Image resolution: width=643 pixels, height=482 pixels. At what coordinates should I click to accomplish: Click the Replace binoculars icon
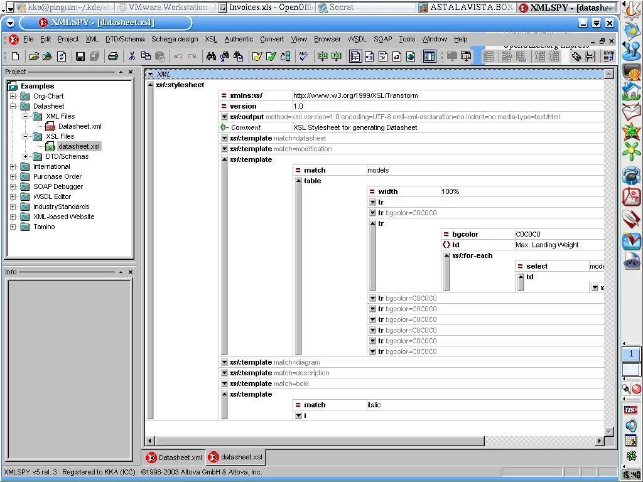point(238,56)
